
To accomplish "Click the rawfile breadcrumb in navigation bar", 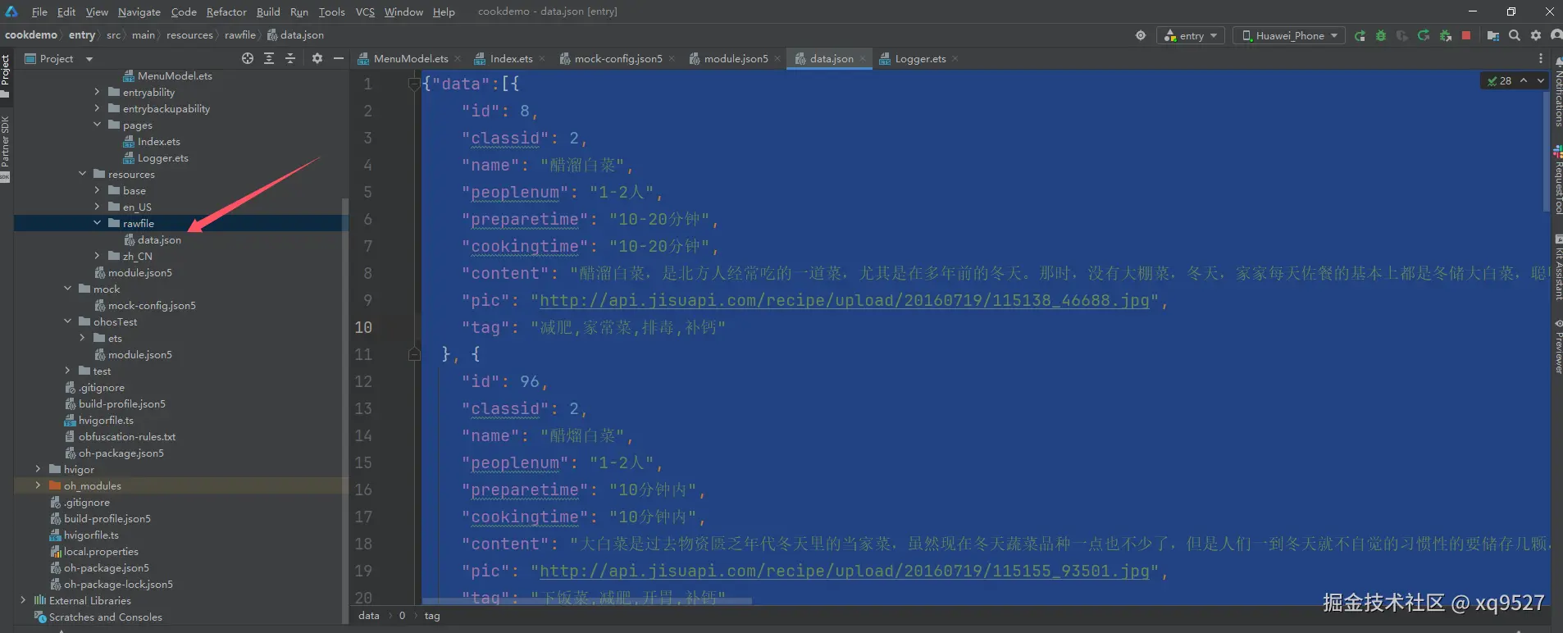I will click(x=240, y=35).
